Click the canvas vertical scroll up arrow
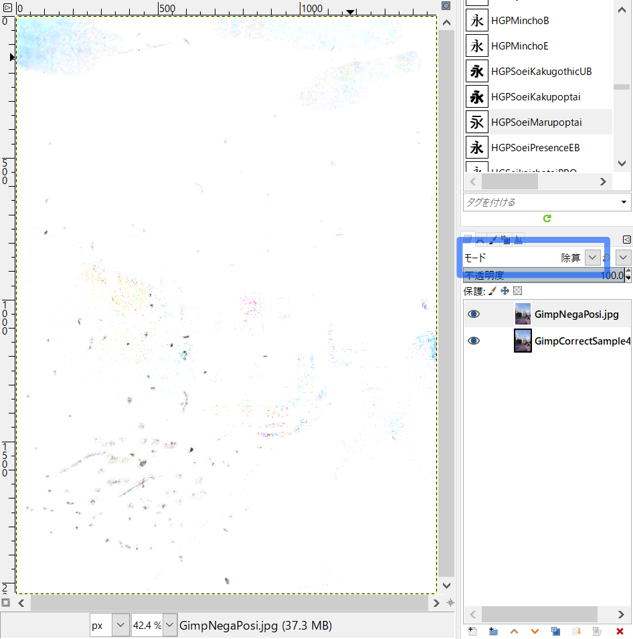 (447, 23)
